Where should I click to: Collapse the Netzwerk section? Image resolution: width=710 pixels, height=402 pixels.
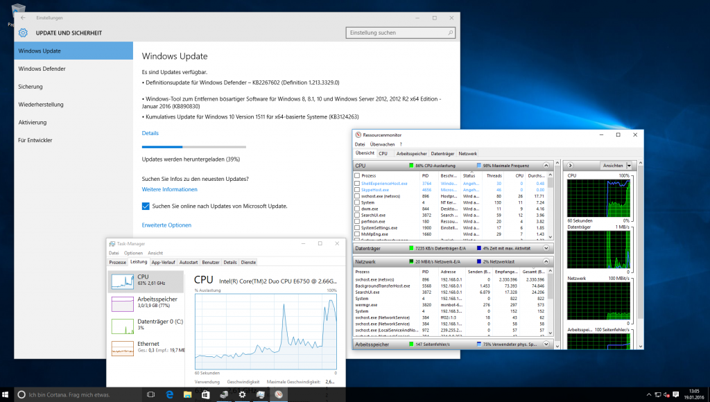(x=546, y=262)
